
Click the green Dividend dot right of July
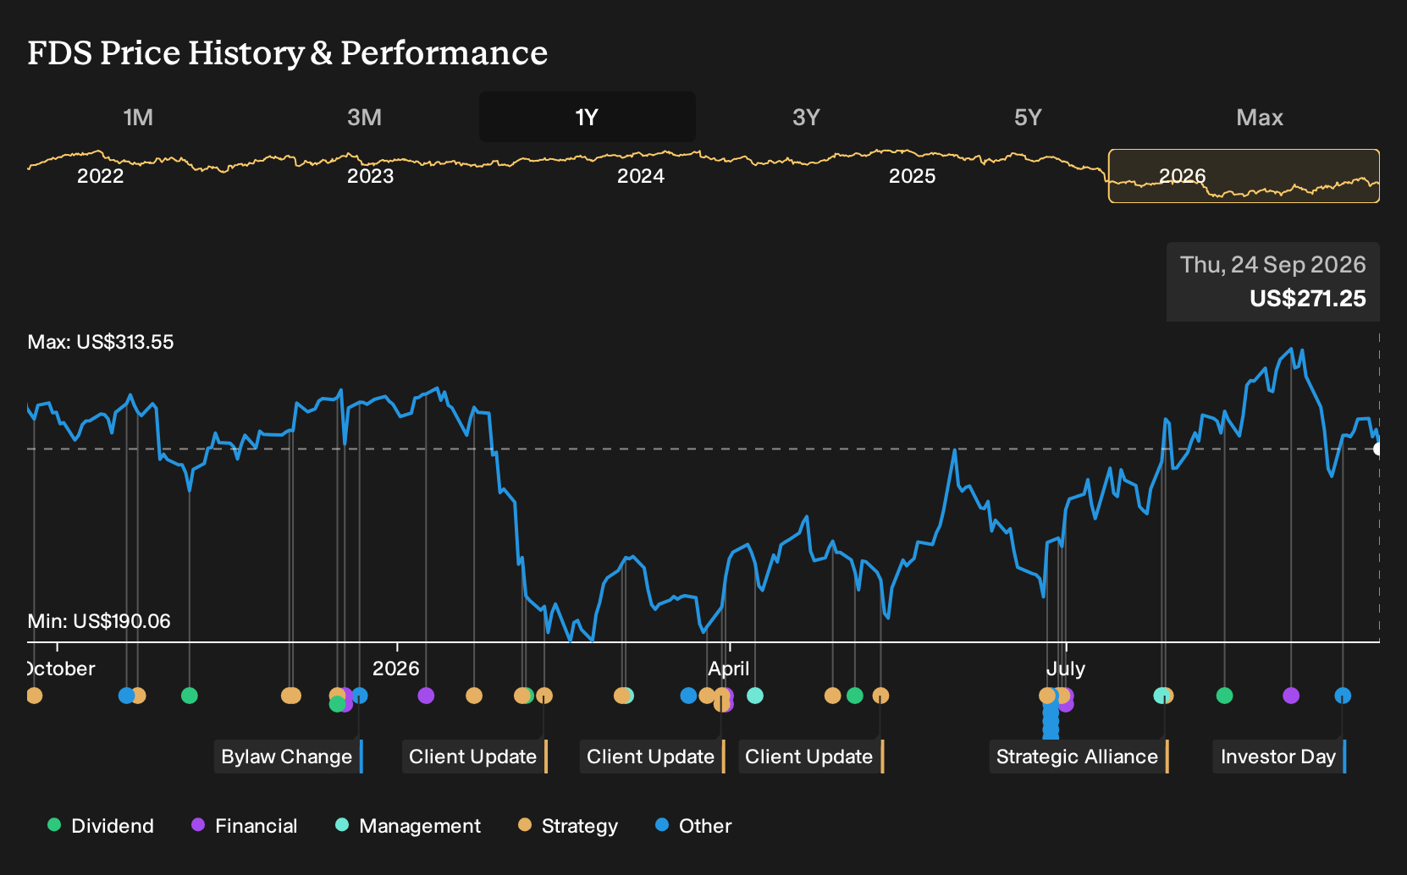coord(1224,696)
